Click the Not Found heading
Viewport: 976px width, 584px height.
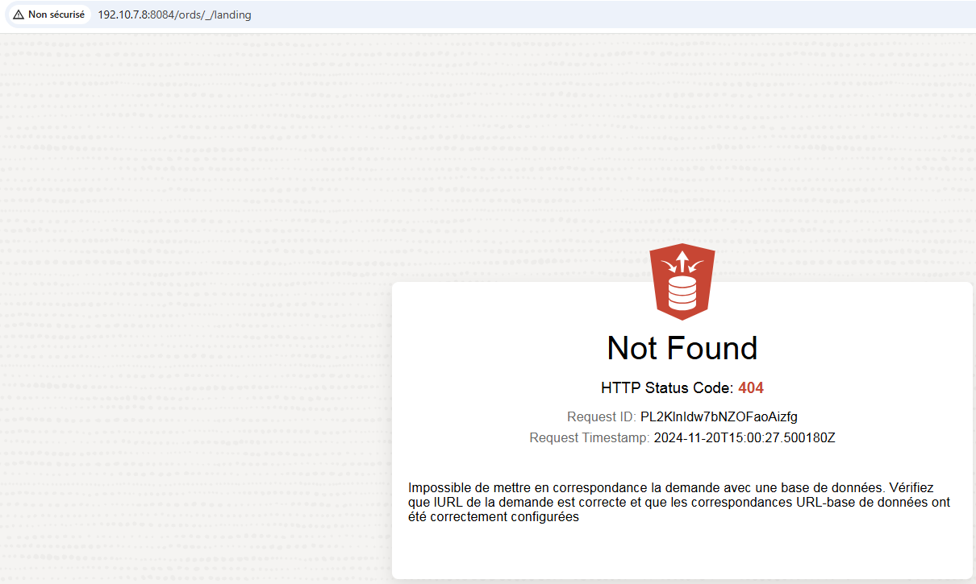tap(682, 348)
